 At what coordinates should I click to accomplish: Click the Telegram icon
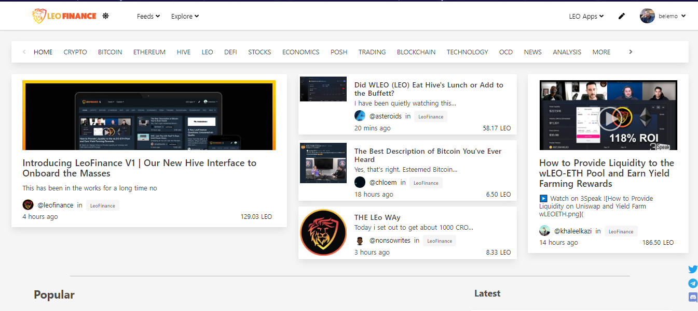693,283
